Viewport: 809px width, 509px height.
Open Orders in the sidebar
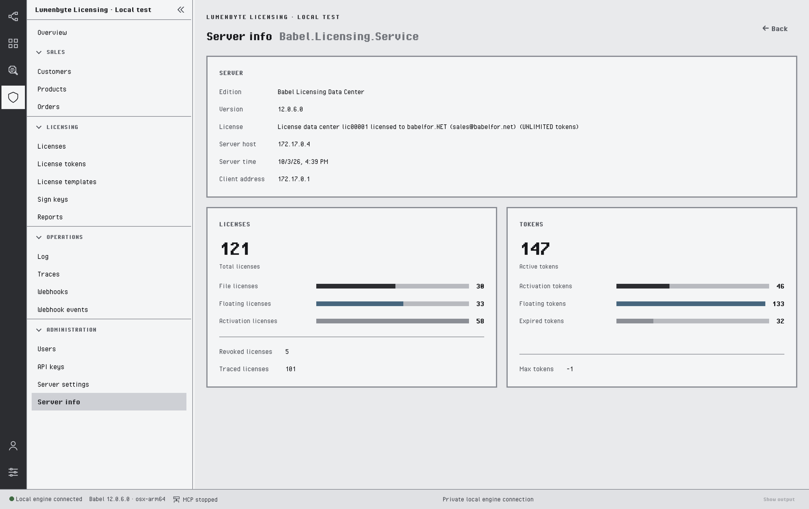(x=109, y=107)
